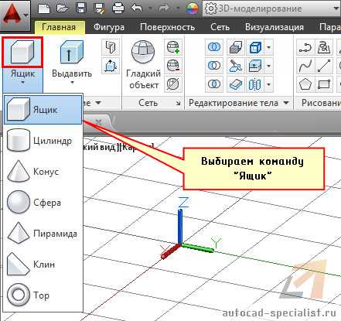Click the Save icon in quick access toolbar
This screenshot has height=321, width=341.
(80, 8)
